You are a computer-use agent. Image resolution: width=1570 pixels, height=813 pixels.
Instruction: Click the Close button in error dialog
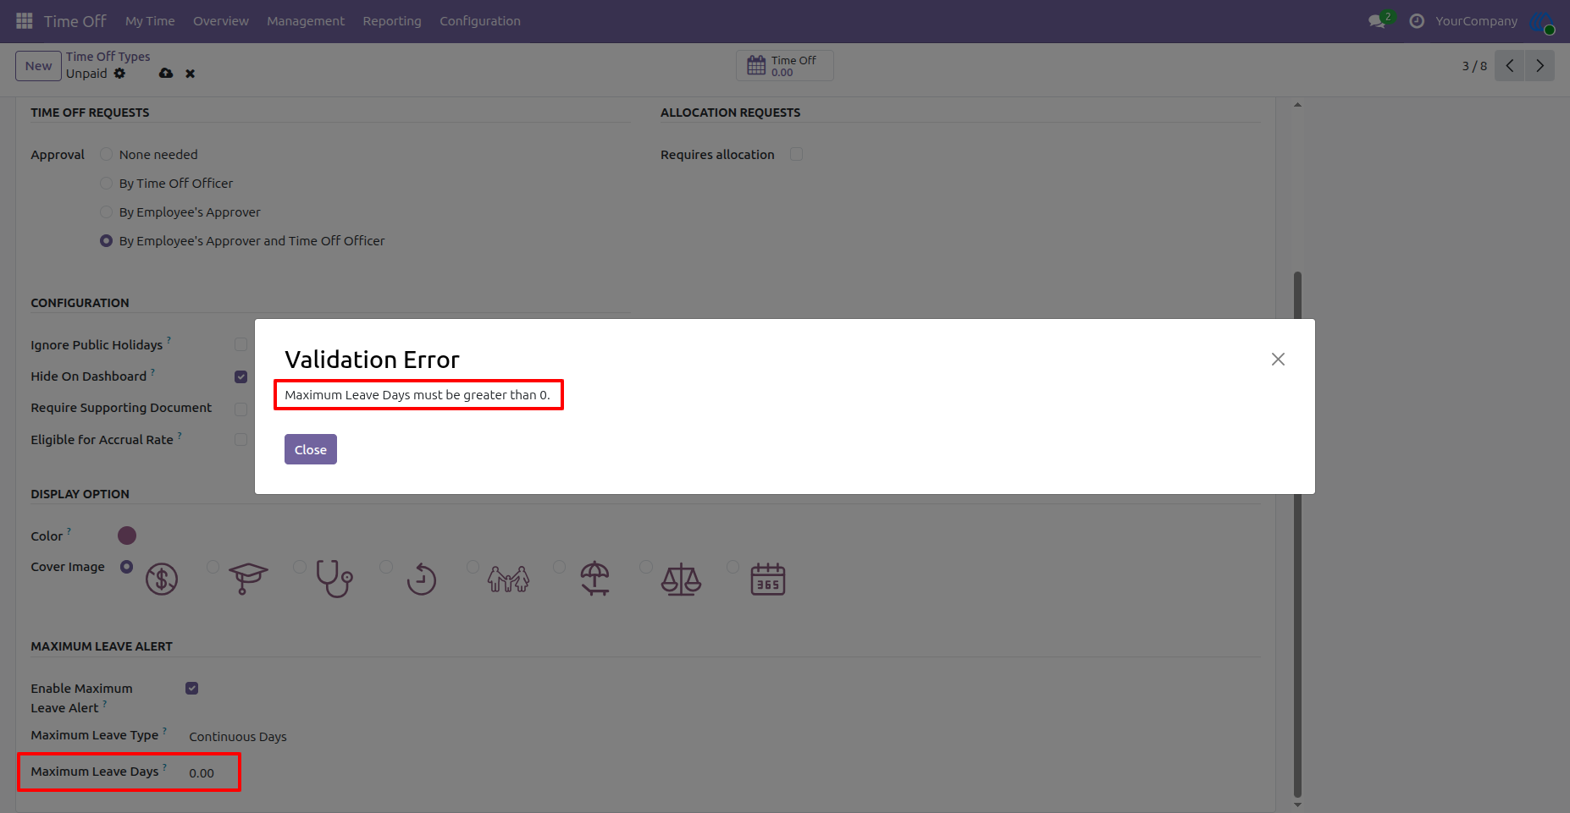pos(311,449)
